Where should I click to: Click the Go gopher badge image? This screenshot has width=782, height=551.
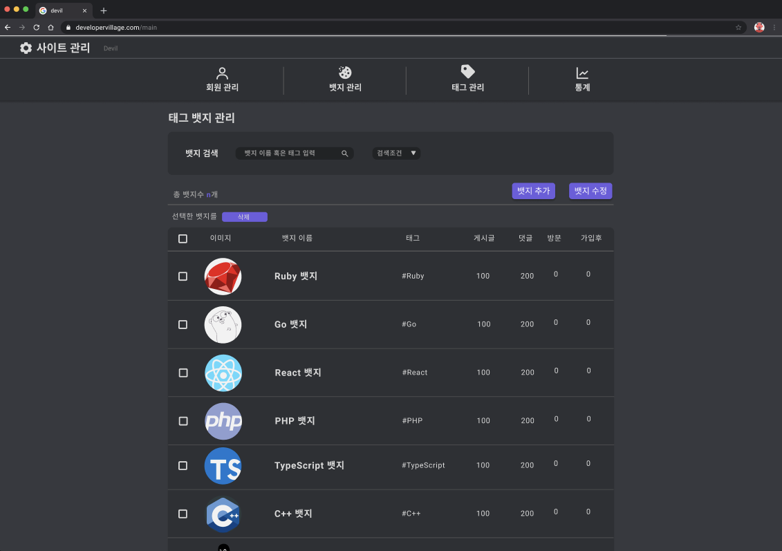click(x=223, y=325)
